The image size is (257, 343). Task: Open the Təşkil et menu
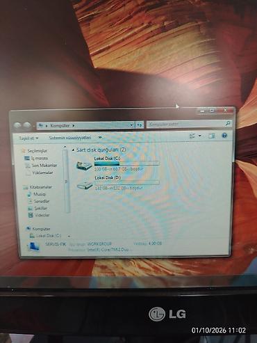pyautogui.click(x=28, y=138)
